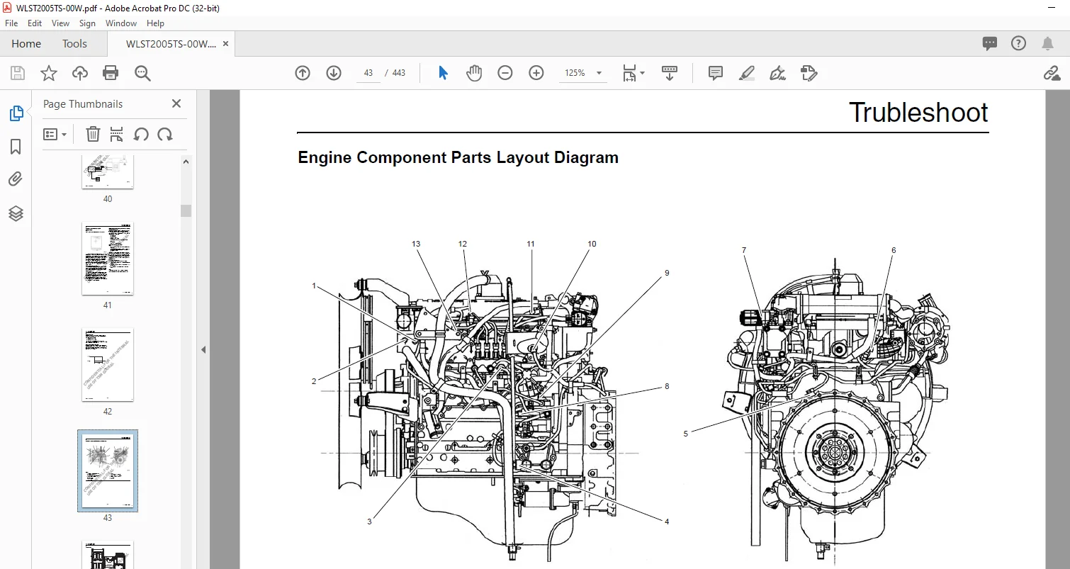The height and width of the screenshot is (569, 1070).
Task: Select the page 40 thumbnail
Action: pos(108,172)
